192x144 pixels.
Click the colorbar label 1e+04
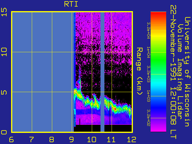[148, 52]
